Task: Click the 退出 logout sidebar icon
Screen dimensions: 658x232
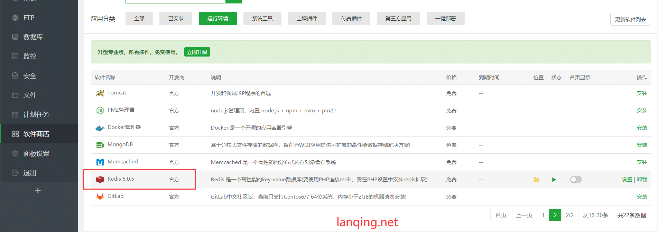Action: [15, 173]
